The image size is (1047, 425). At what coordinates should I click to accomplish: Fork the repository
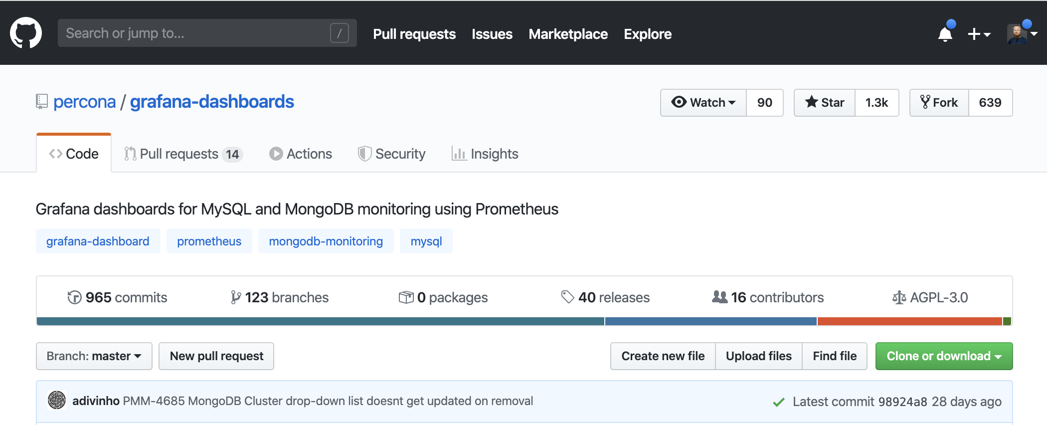939,103
